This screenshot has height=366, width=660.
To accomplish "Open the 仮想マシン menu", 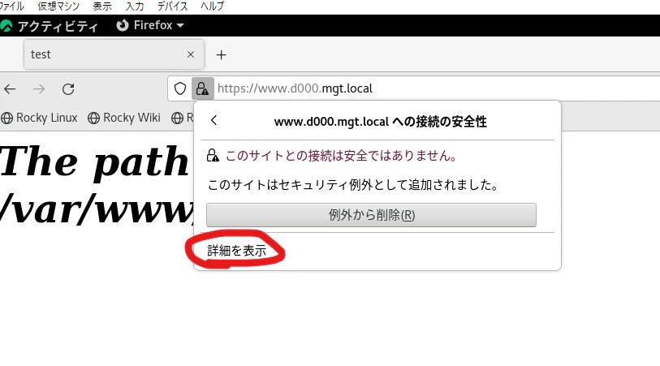I will (58, 6).
